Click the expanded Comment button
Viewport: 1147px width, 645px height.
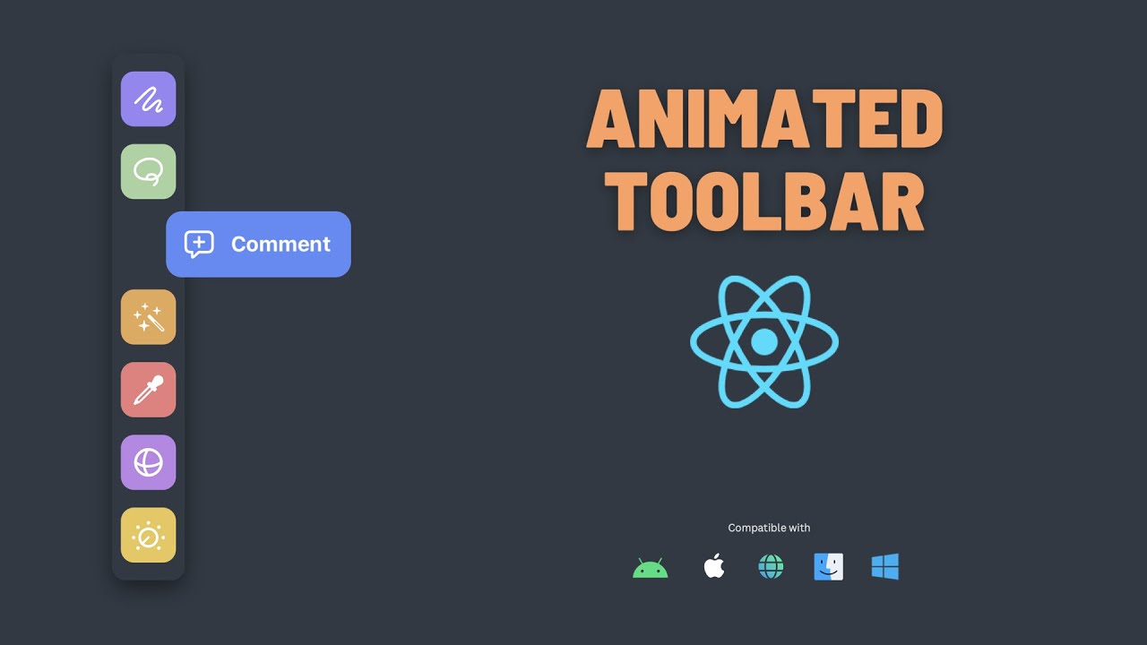coord(258,244)
